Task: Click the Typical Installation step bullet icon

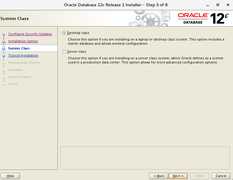Action: [x=4, y=56]
